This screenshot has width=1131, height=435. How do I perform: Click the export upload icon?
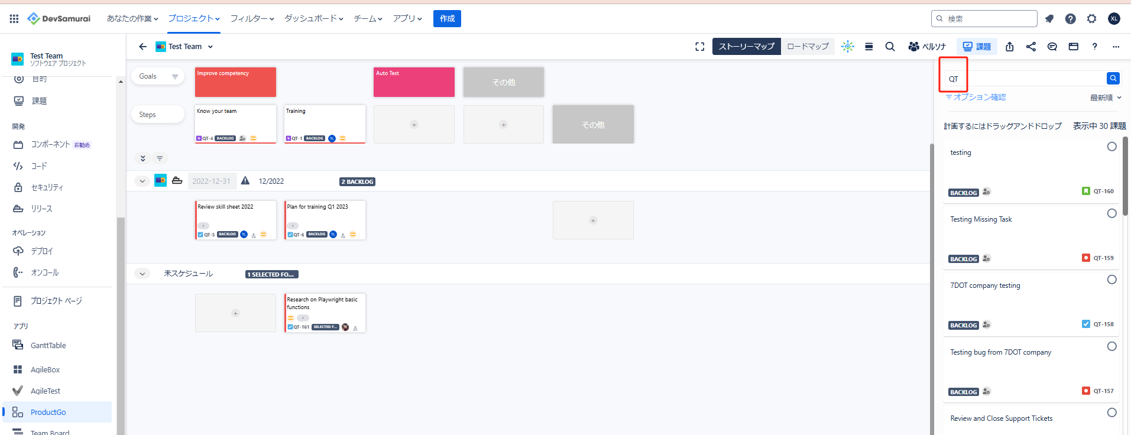(1009, 47)
